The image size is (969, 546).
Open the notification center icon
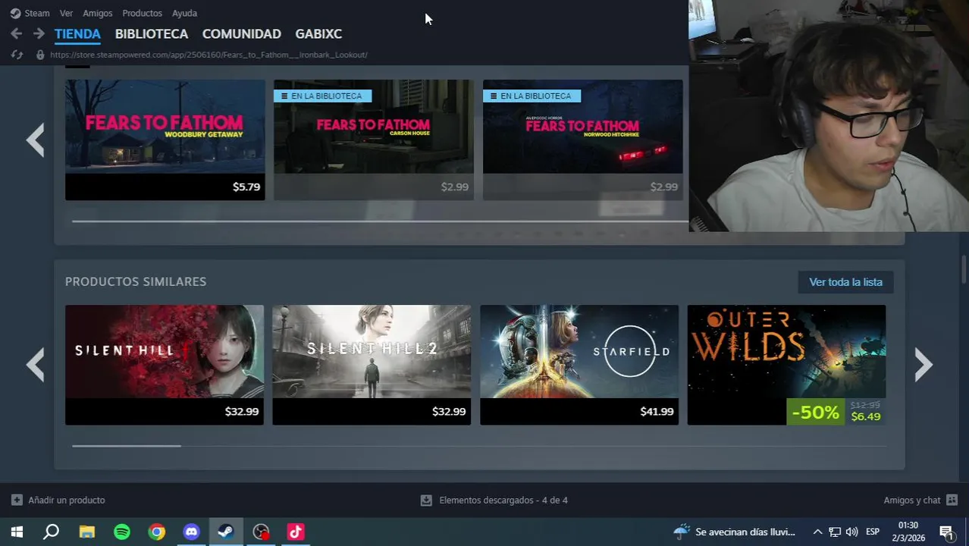pyautogui.click(x=946, y=532)
